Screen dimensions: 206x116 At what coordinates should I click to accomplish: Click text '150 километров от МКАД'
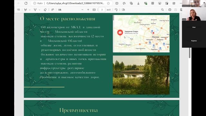61,27
